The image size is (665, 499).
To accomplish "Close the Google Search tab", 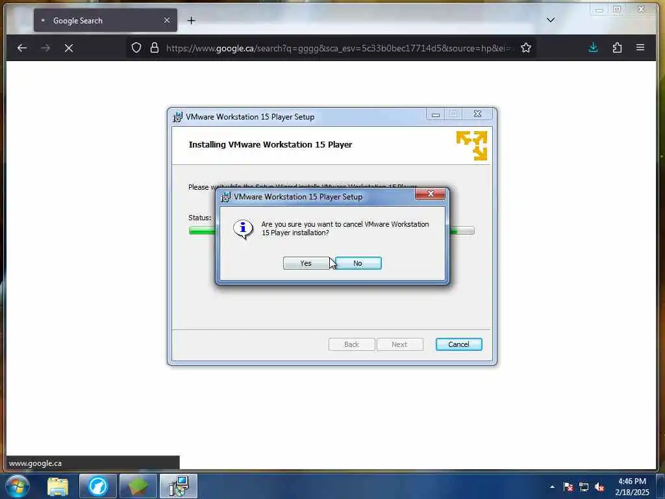I will coord(167,20).
